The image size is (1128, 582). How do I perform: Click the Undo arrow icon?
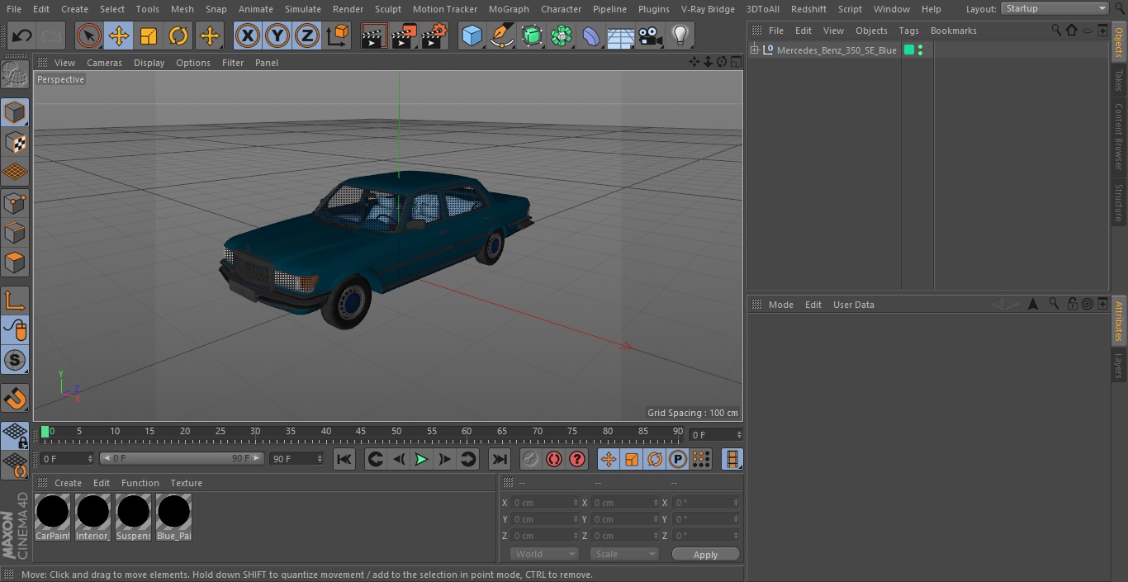point(22,36)
